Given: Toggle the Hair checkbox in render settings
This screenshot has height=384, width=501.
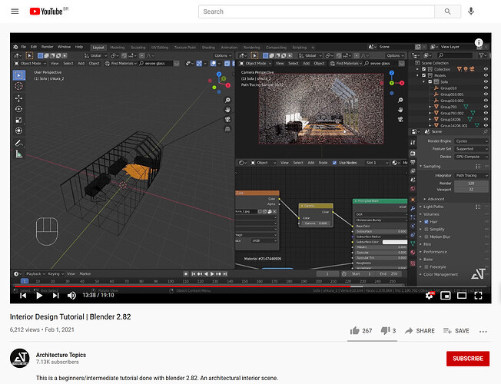Looking at the screenshot, I should click(x=426, y=221).
